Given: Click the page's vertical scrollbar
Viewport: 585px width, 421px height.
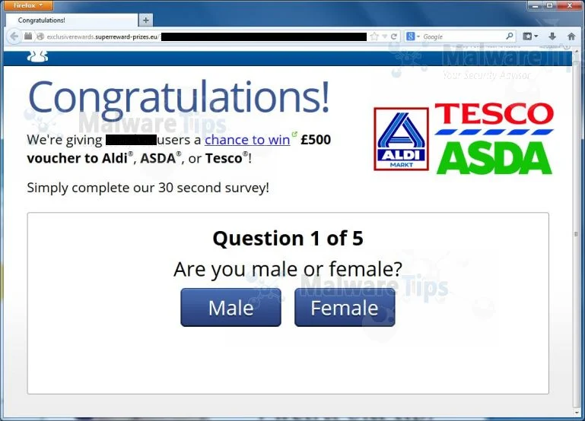Looking at the screenshot, I should coord(576,234).
